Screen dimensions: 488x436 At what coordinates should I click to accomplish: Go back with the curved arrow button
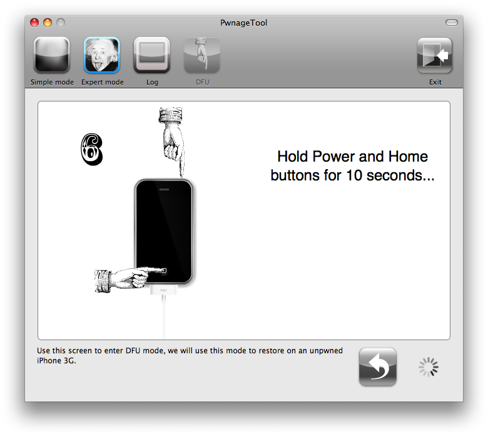click(x=377, y=367)
